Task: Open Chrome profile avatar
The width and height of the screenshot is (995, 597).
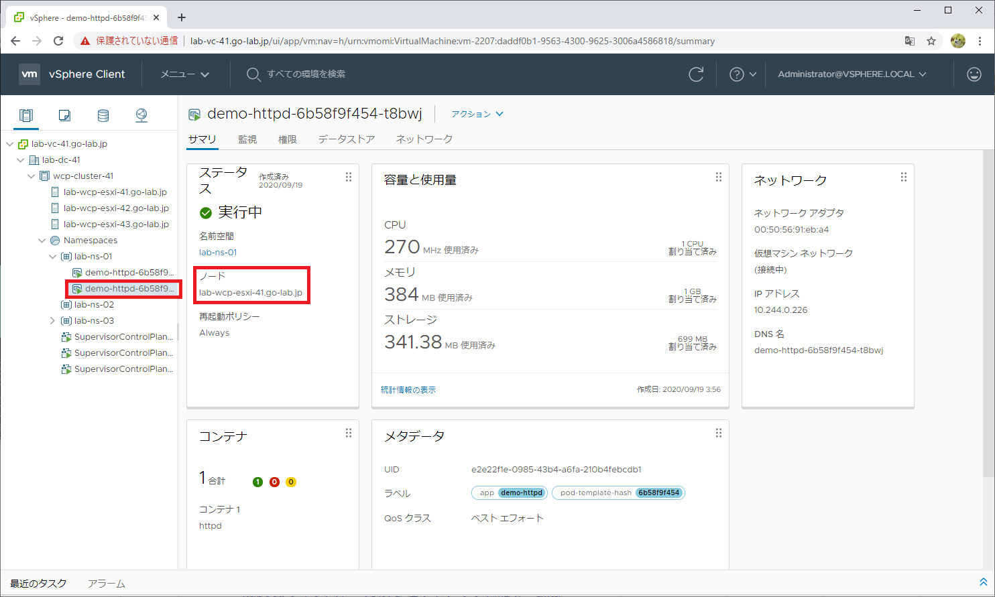Action: (958, 41)
